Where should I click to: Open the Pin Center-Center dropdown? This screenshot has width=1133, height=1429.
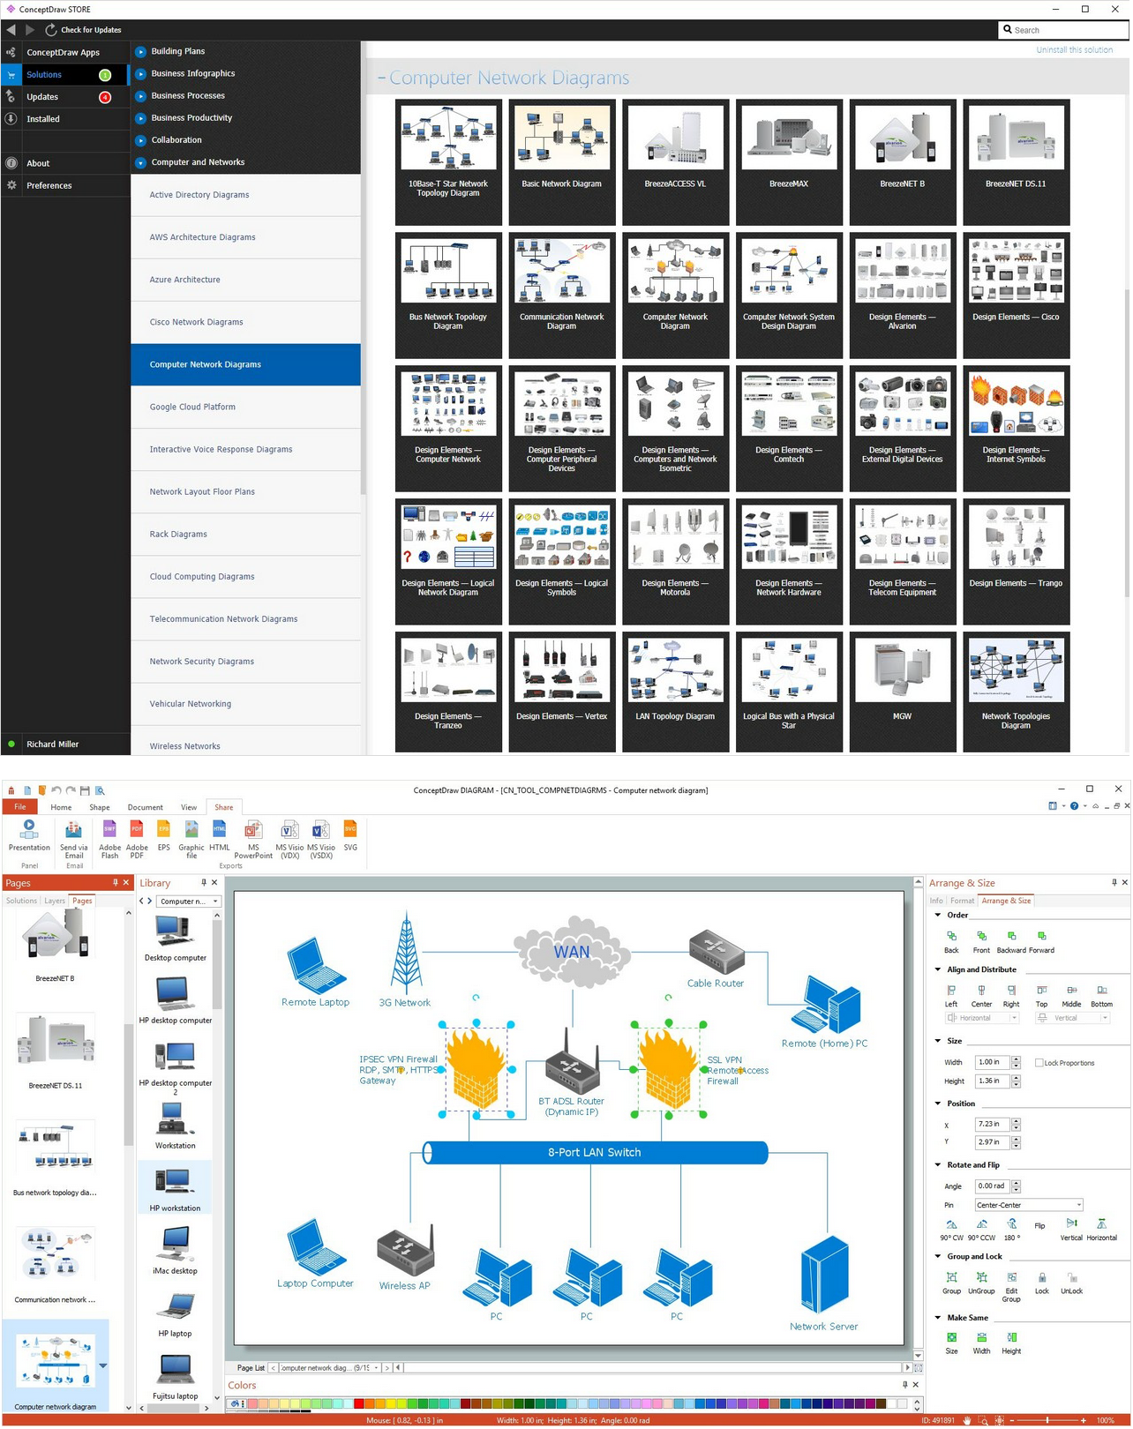[x=1030, y=1206]
